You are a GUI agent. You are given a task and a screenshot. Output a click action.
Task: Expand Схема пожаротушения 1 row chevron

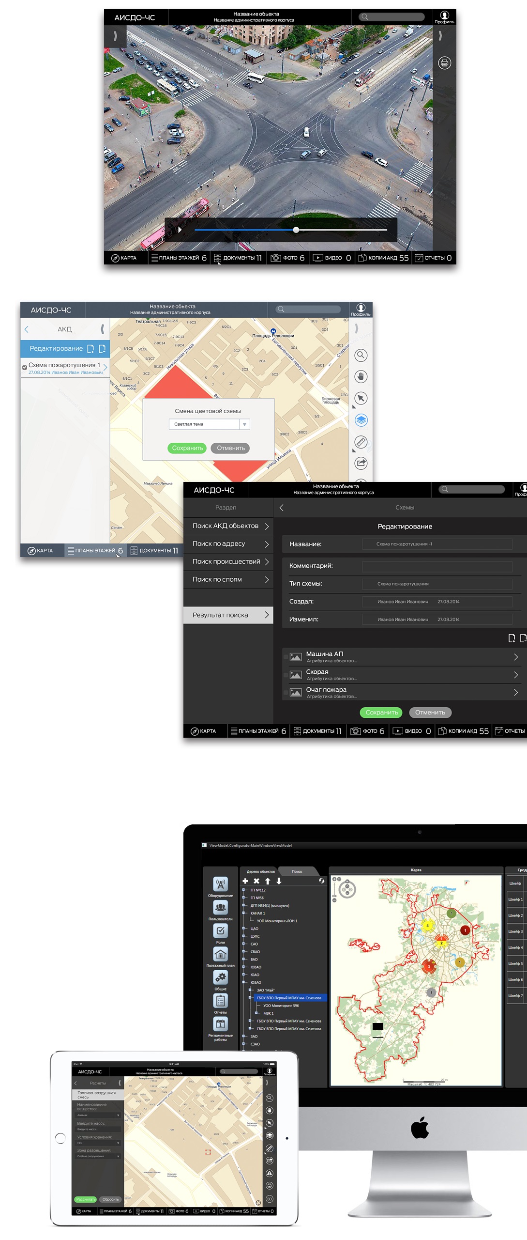pyautogui.click(x=105, y=368)
